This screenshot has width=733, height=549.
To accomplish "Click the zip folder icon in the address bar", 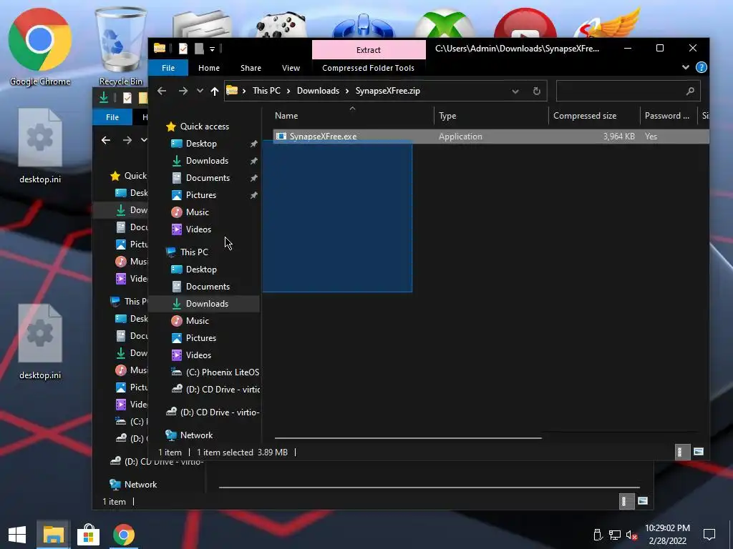I will tap(232, 91).
